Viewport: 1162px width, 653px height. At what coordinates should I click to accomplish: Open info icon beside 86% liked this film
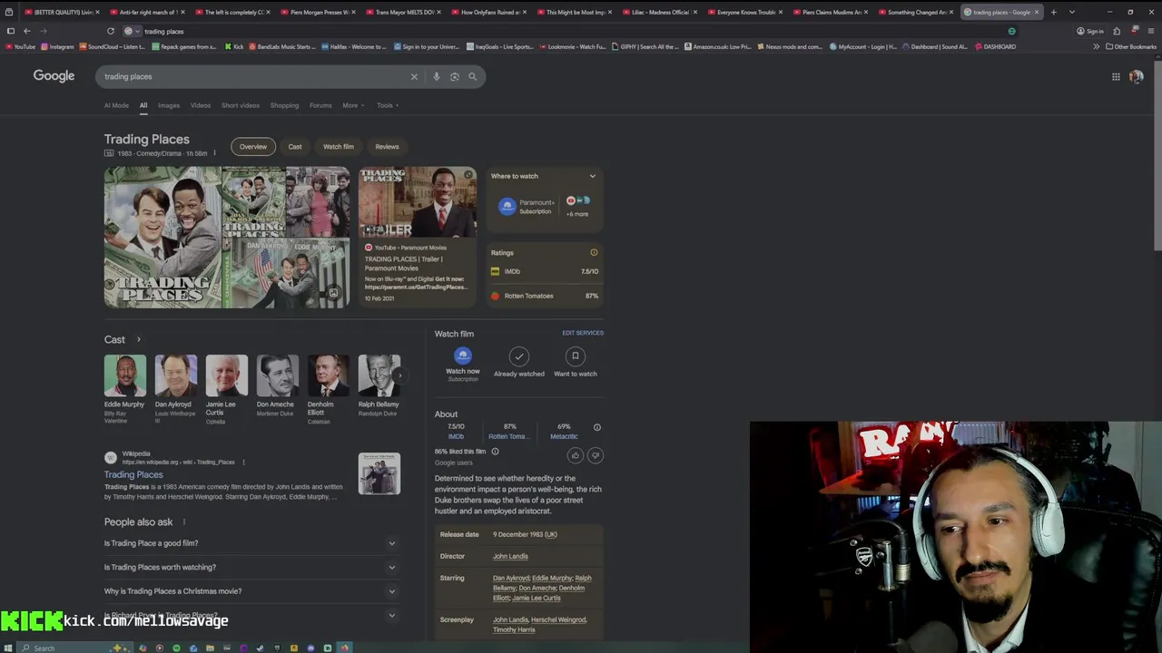495,452
